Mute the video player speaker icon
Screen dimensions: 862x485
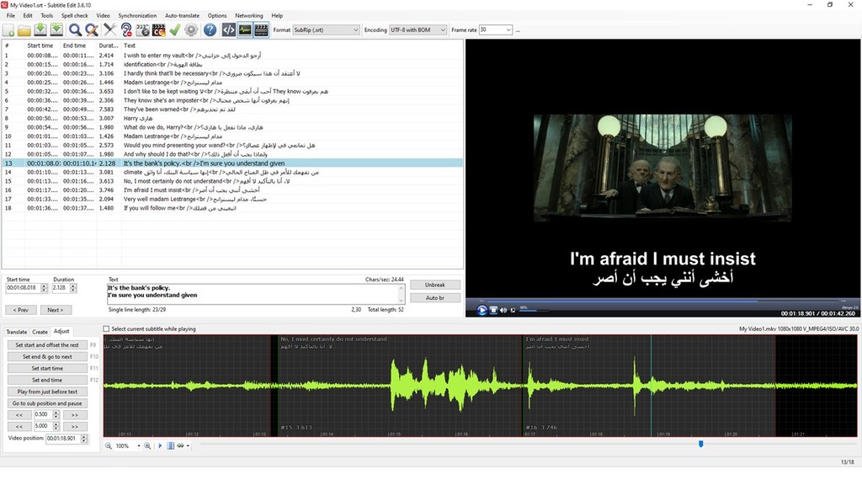[x=503, y=310]
